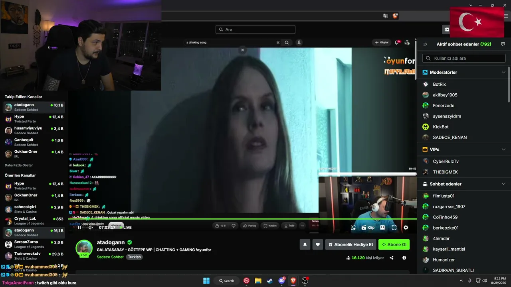Open schneckyirl recommended channel
Viewport: 511px width, 287px height.
coord(34,209)
